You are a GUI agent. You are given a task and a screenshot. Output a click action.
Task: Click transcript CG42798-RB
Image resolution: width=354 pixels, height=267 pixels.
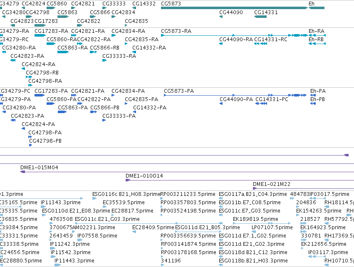29,77
